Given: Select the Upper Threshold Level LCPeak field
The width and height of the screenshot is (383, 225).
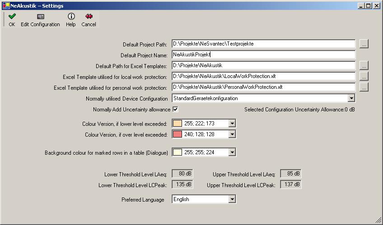Looking at the screenshot, I should click(291, 184).
